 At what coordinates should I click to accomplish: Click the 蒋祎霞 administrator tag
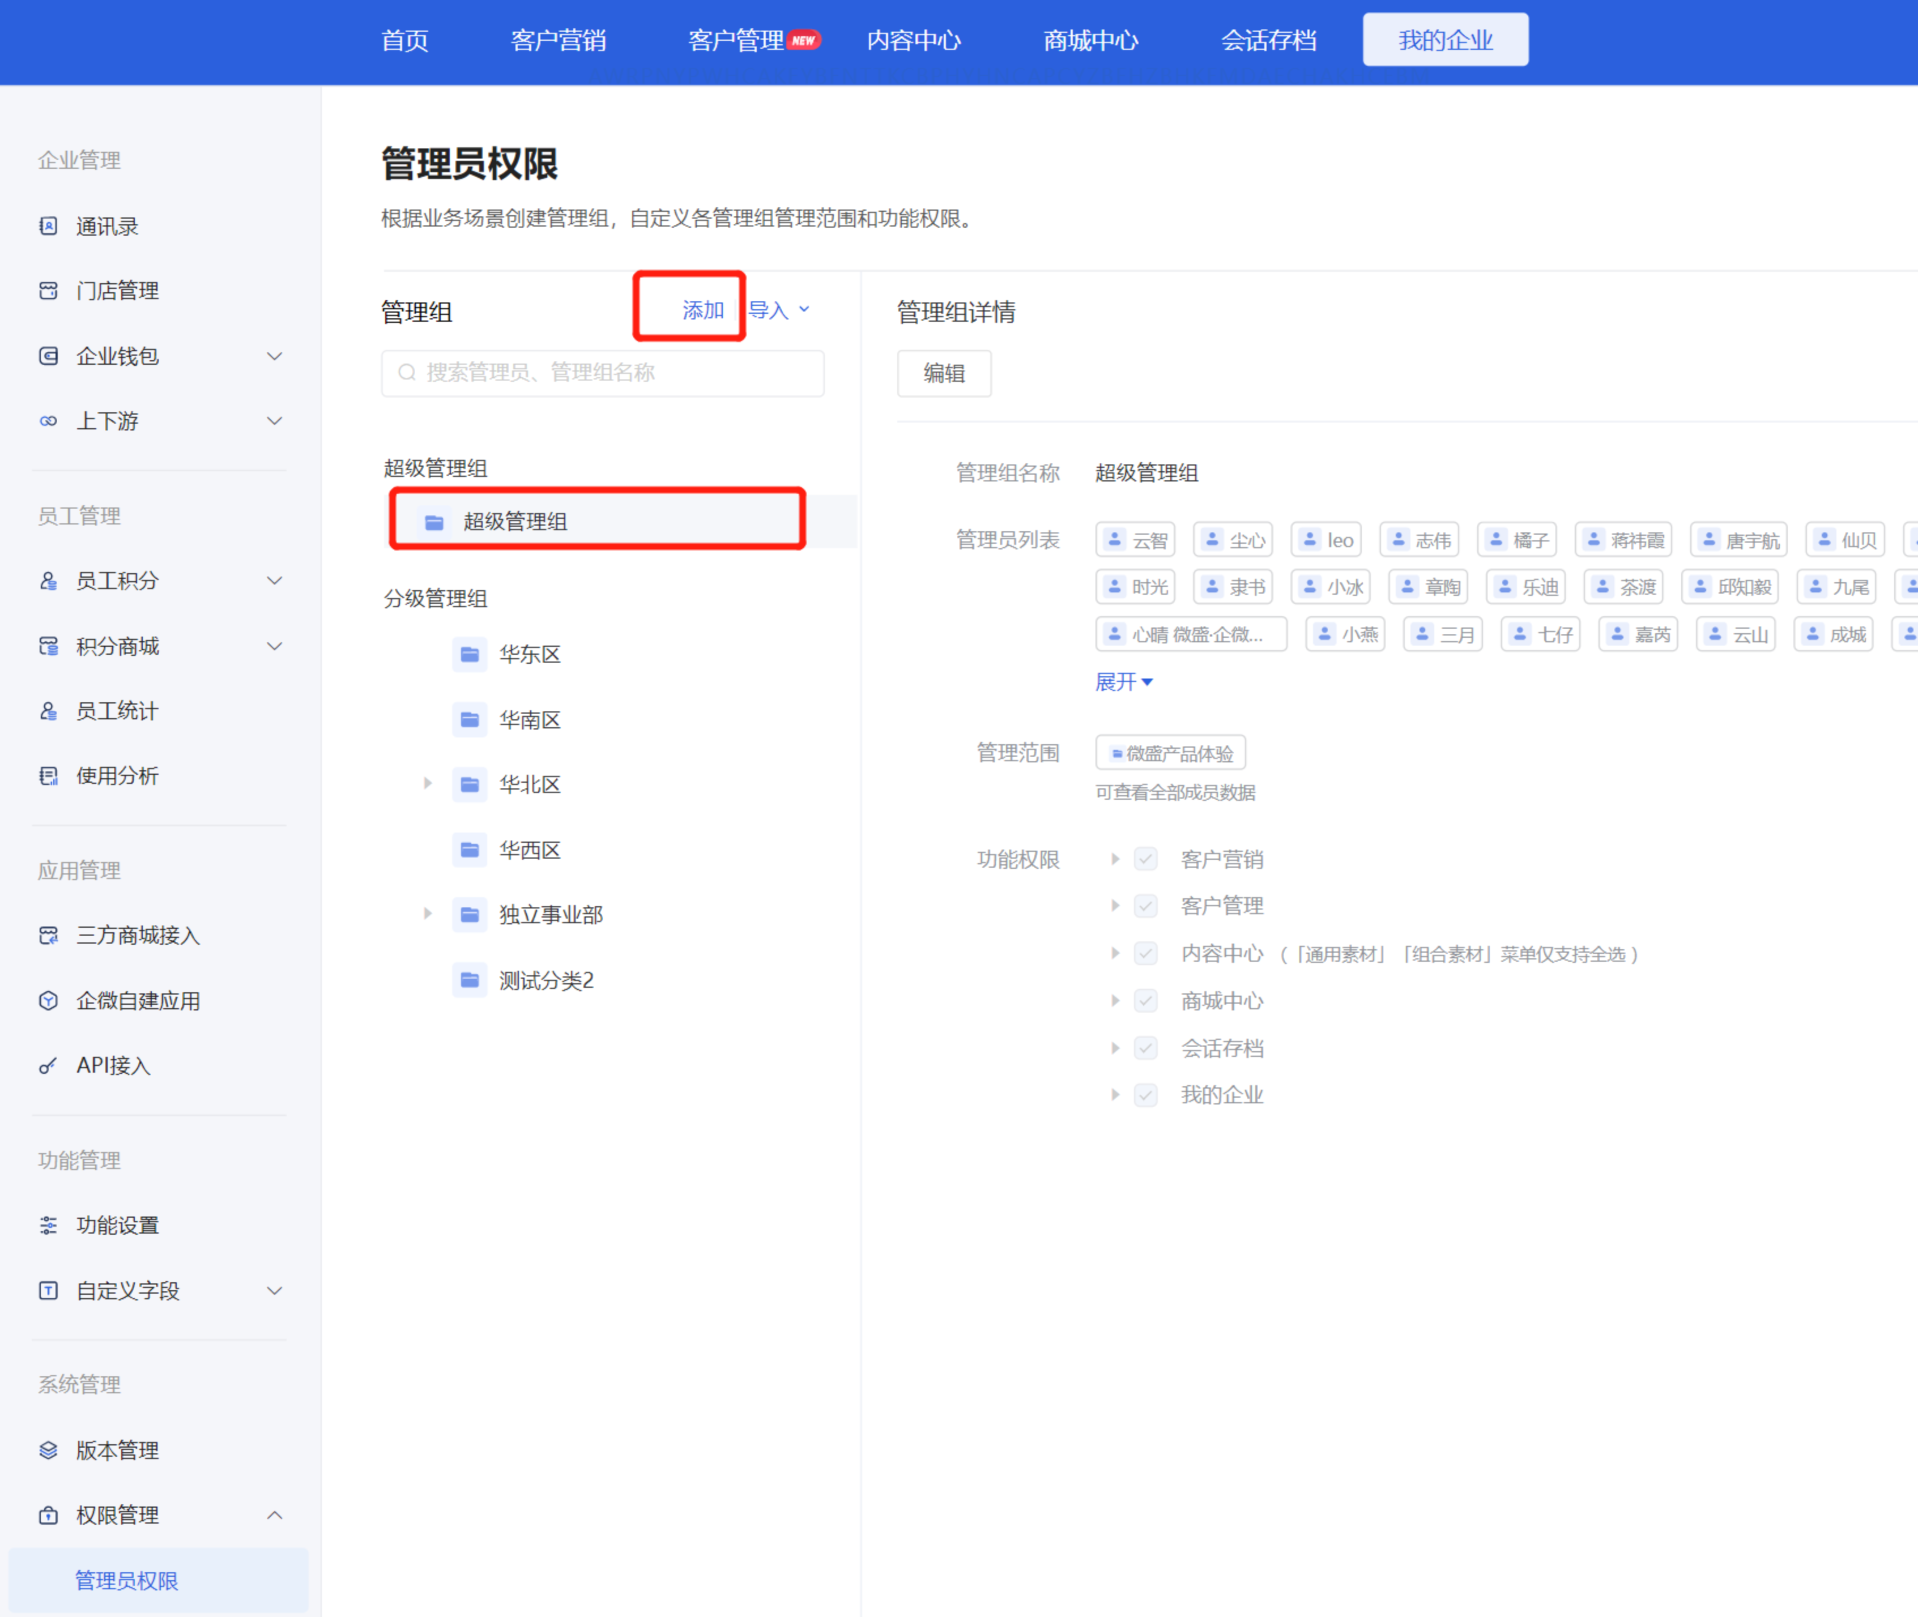[1623, 539]
